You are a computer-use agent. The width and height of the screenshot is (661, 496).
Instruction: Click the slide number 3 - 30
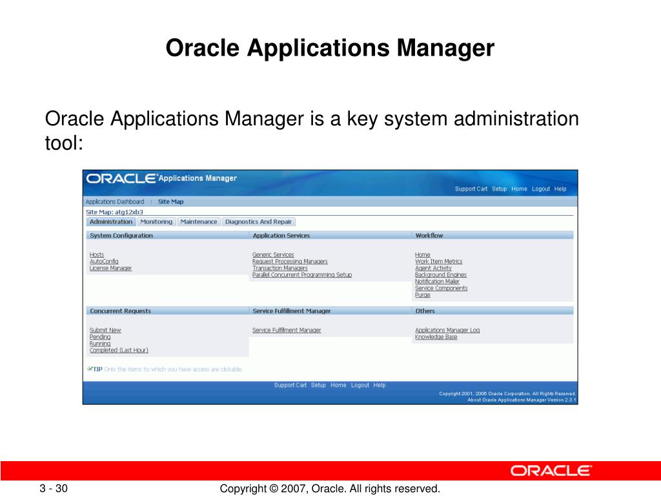tap(54, 488)
